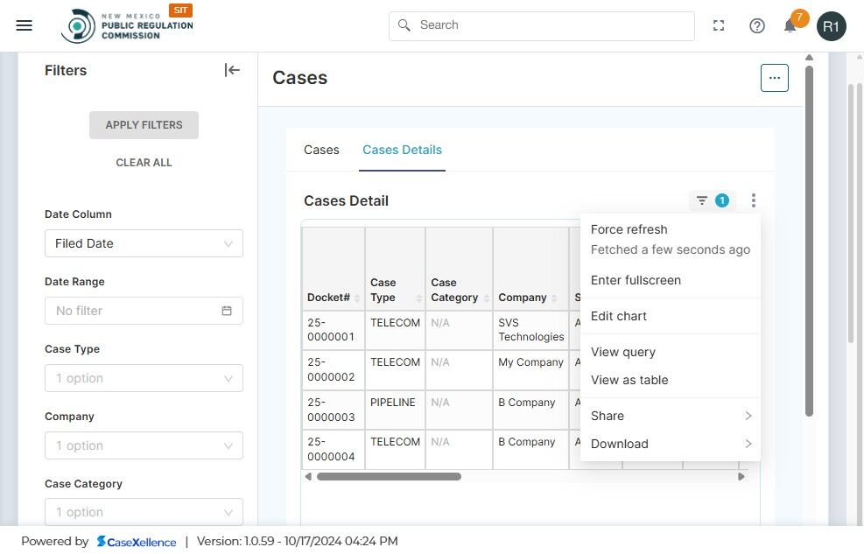Open the hamburger navigation menu

click(24, 25)
